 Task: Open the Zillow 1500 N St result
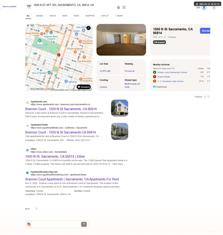(x=55, y=157)
